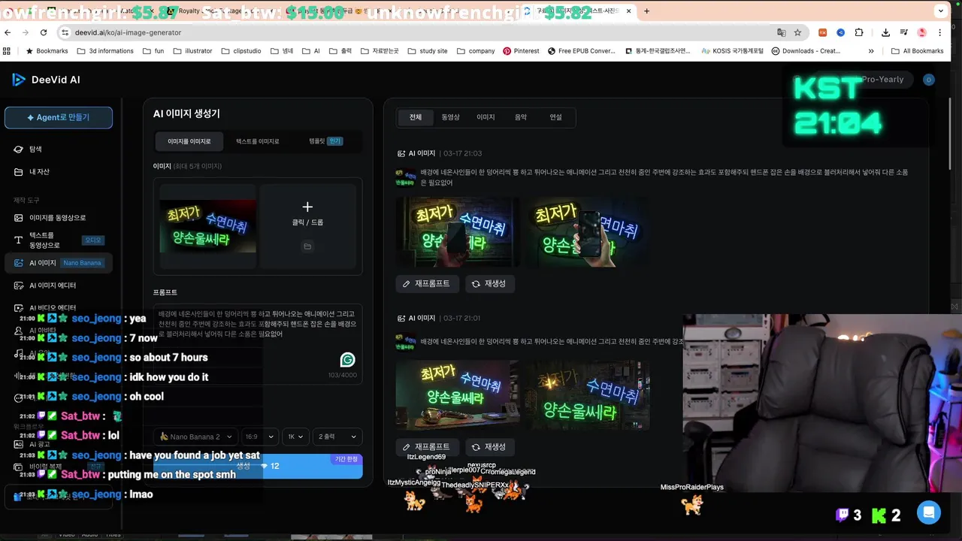Select the 연설 filter tab
Screen dimensions: 962x541
click(x=556, y=117)
